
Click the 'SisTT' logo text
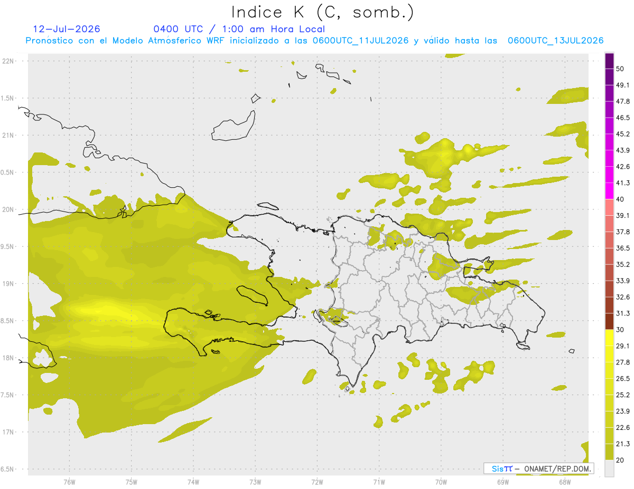click(x=502, y=468)
